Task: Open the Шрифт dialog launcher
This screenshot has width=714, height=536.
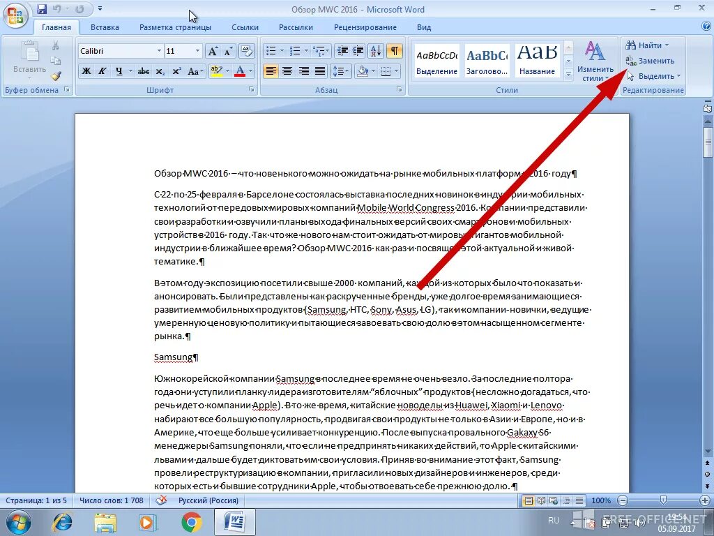Action: pos(252,90)
